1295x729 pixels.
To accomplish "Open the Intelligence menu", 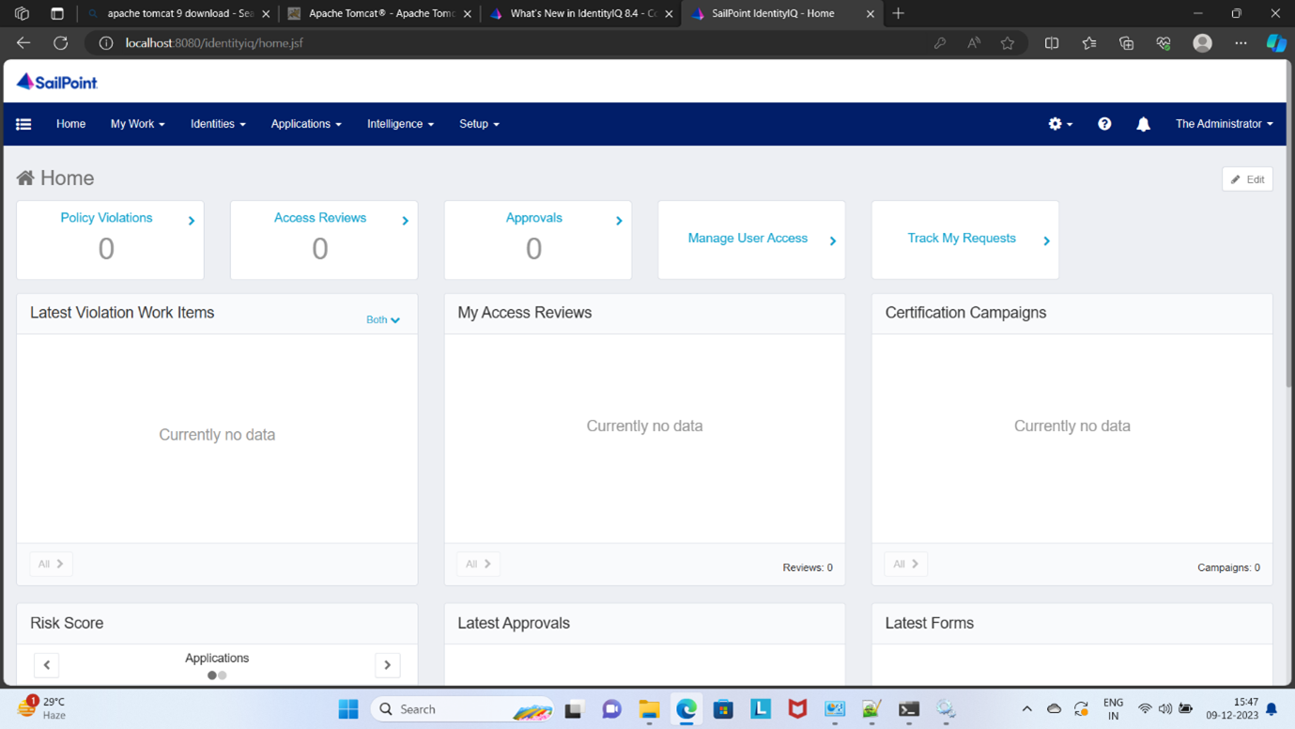I will 400,123.
